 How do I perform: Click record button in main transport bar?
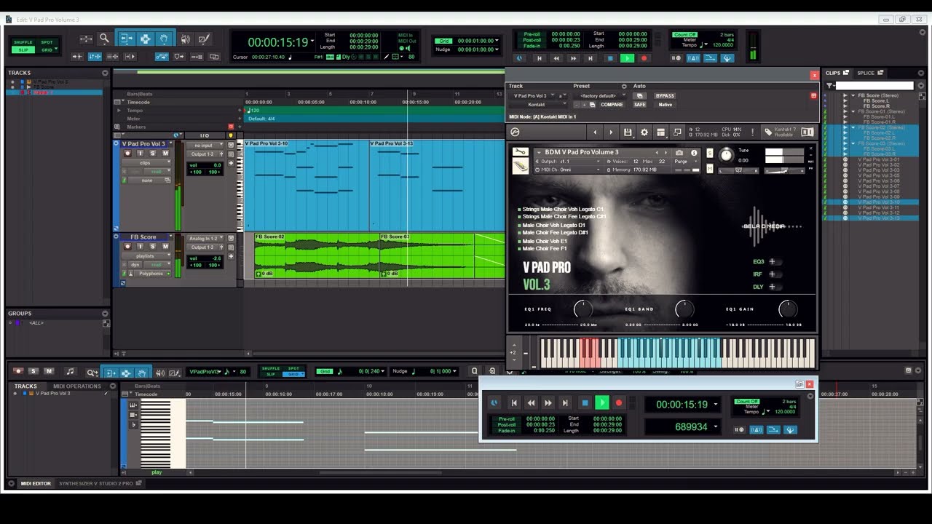coord(644,58)
